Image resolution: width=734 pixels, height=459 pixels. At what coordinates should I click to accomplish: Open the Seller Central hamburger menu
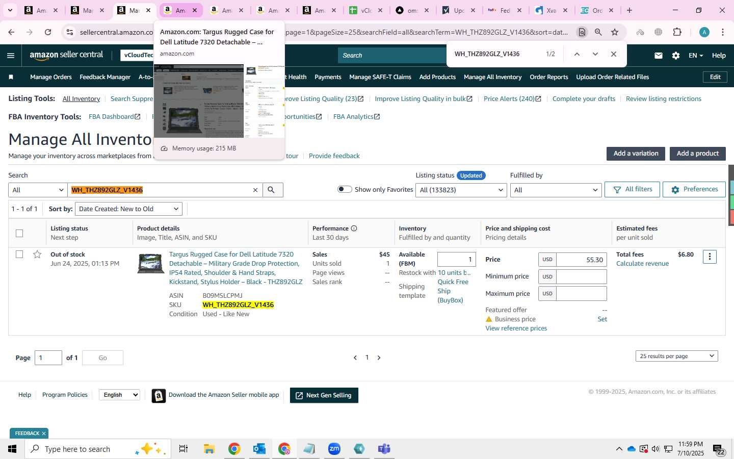click(x=11, y=56)
